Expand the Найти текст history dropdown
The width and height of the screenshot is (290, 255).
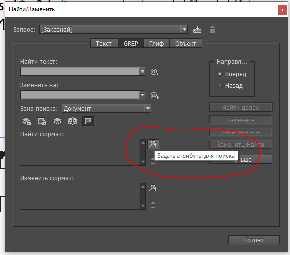[x=142, y=71]
